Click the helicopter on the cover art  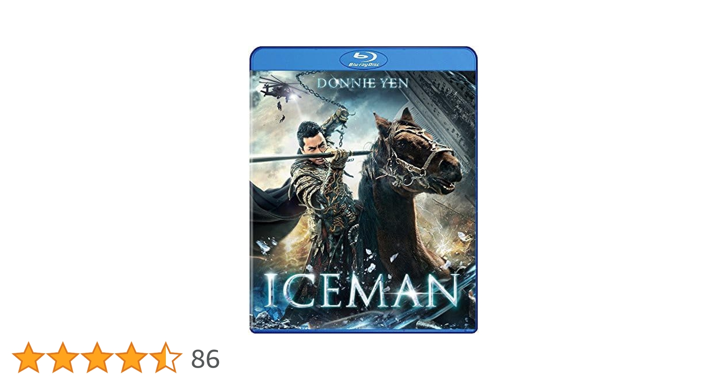(x=277, y=89)
